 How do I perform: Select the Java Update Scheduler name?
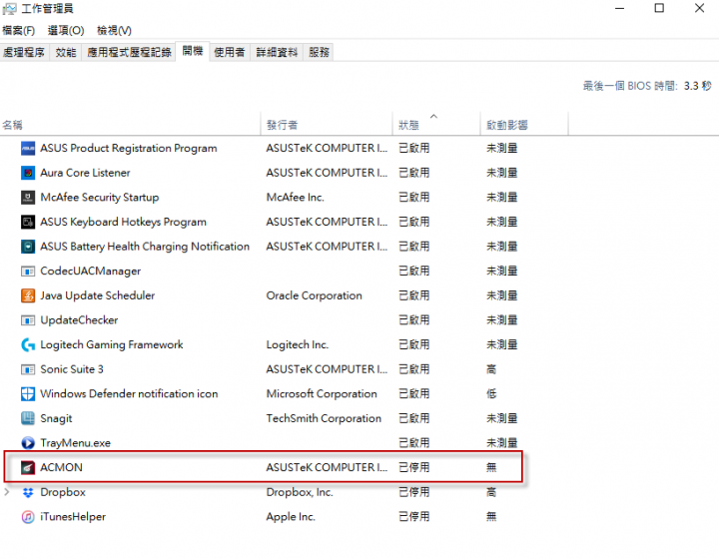[98, 295]
